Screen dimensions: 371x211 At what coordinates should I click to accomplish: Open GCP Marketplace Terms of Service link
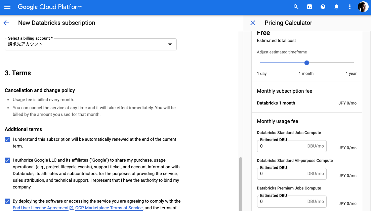coord(109,208)
